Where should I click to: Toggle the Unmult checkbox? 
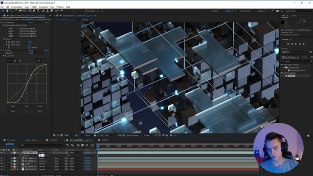click(x=29, y=47)
